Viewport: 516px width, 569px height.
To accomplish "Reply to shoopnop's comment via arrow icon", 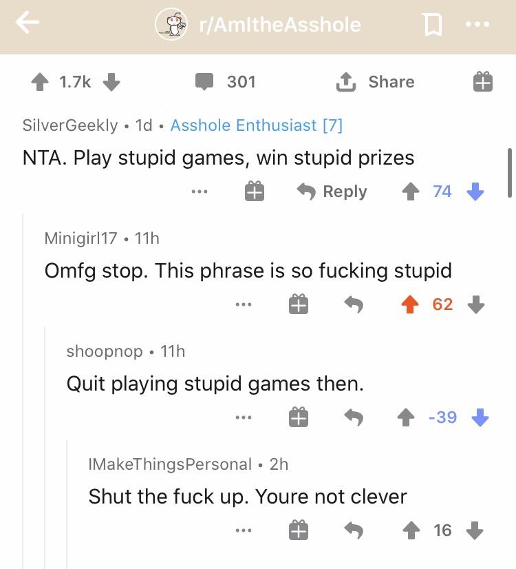I will click(x=354, y=417).
